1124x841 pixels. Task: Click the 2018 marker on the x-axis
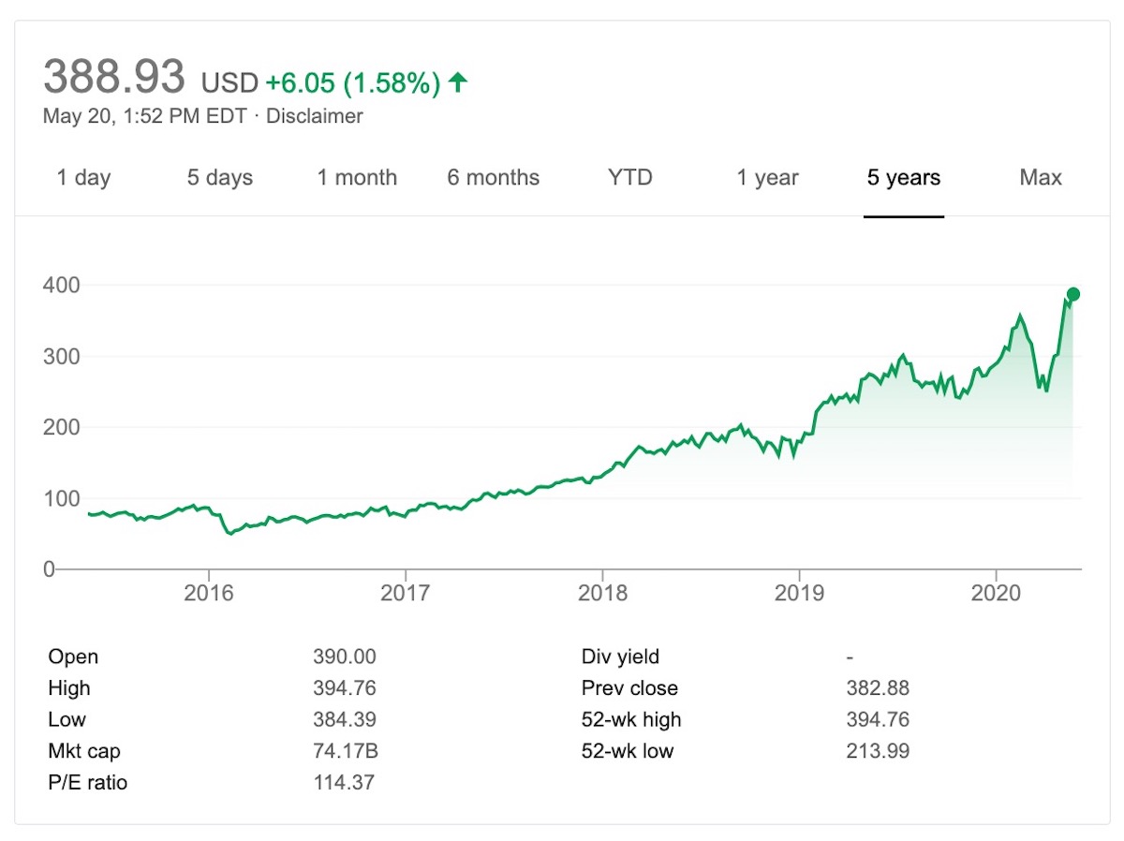coord(602,593)
